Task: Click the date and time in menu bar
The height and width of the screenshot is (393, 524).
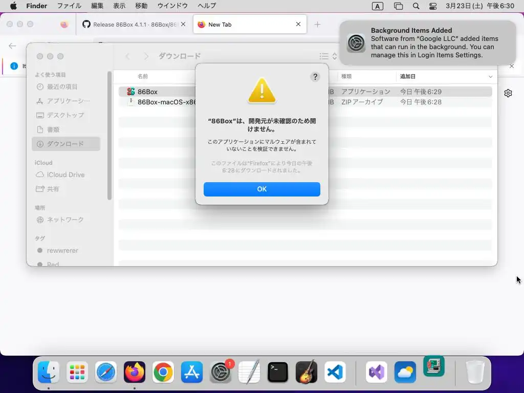Action: point(480,6)
